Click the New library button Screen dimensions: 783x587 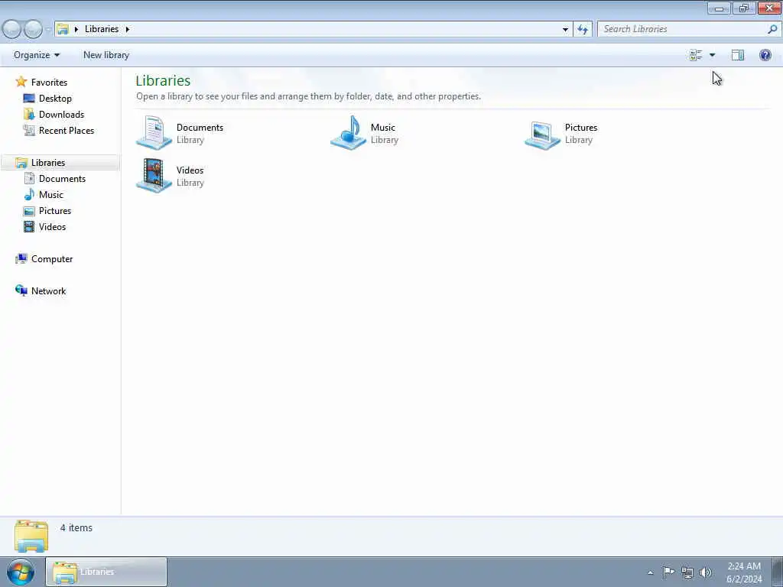[x=106, y=55]
